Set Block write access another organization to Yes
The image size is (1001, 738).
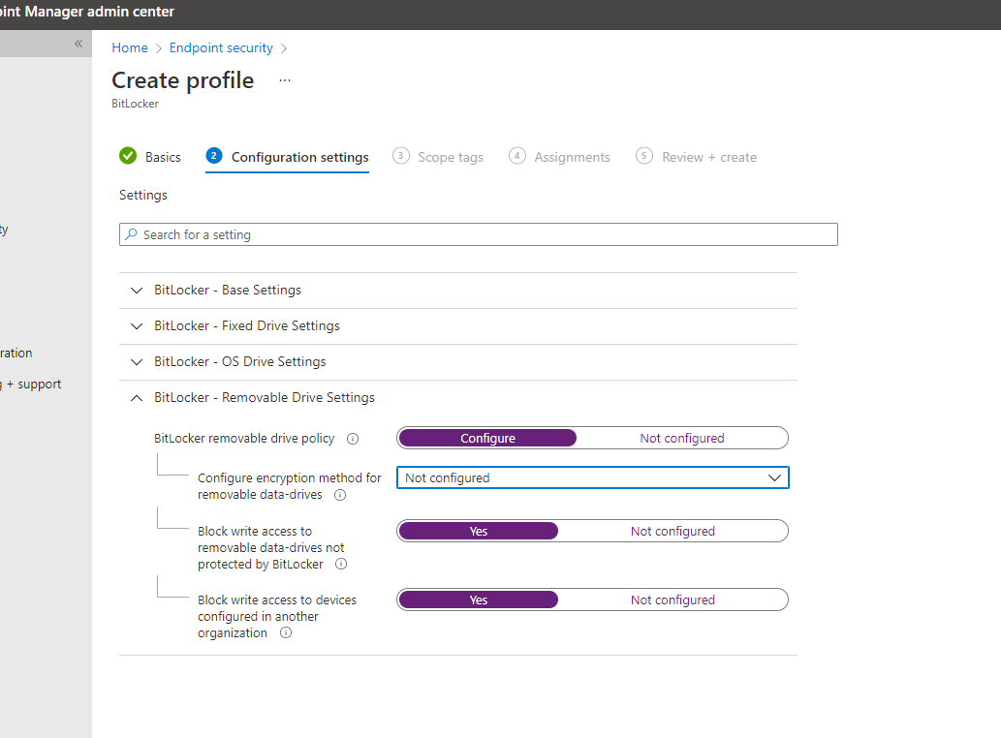click(478, 600)
